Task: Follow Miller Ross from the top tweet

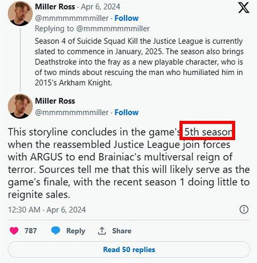Action: (127, 18)
